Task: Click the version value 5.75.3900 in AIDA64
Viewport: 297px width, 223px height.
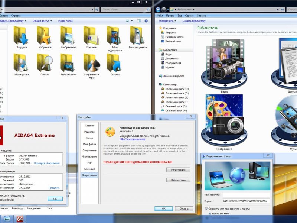Action: coord(24,159)
